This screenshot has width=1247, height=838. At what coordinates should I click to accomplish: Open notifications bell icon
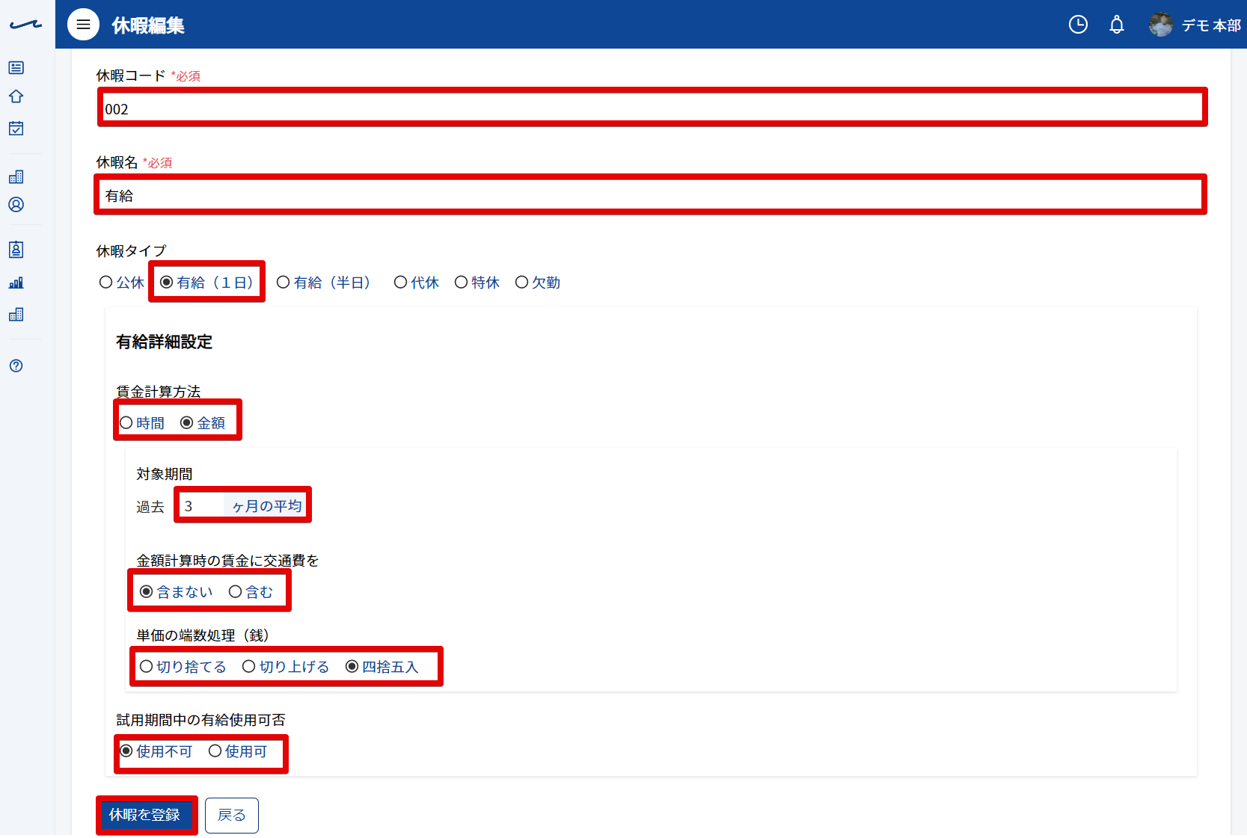point(1116,25)
